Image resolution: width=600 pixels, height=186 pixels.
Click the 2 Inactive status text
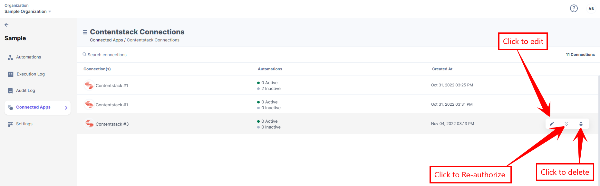coord(271,89)
